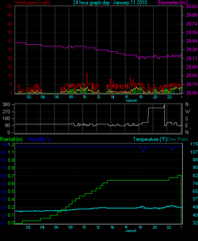Click rainfall axis value 1.2
This screenshot has height=241, width=198.
coord(11,144)
